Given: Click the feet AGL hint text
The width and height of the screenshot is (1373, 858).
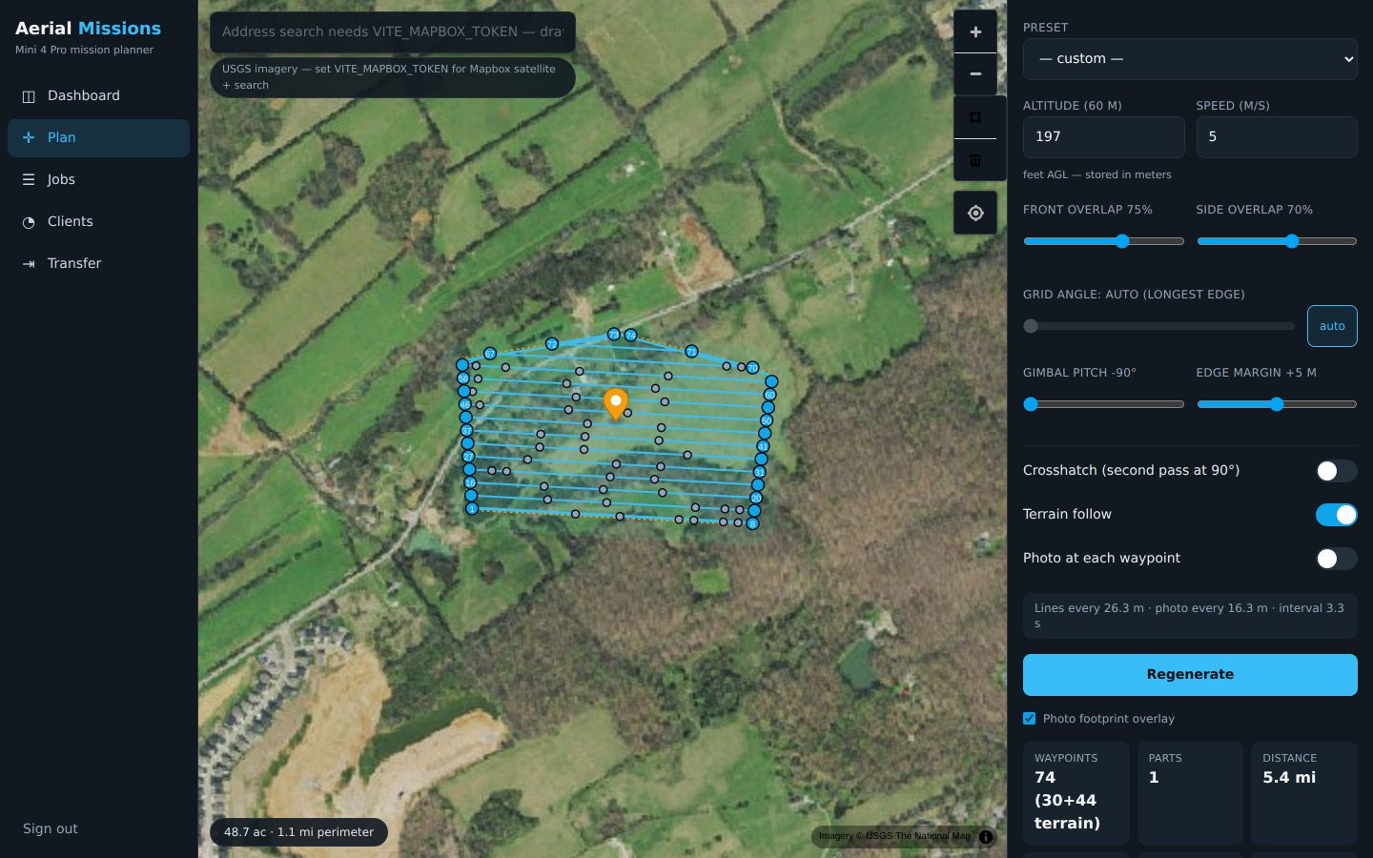Looking at the screenshot, I should (x=1096, y=174).
